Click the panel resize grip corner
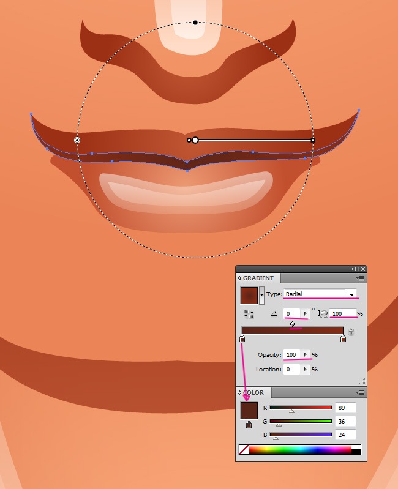 tap(362, 381)
